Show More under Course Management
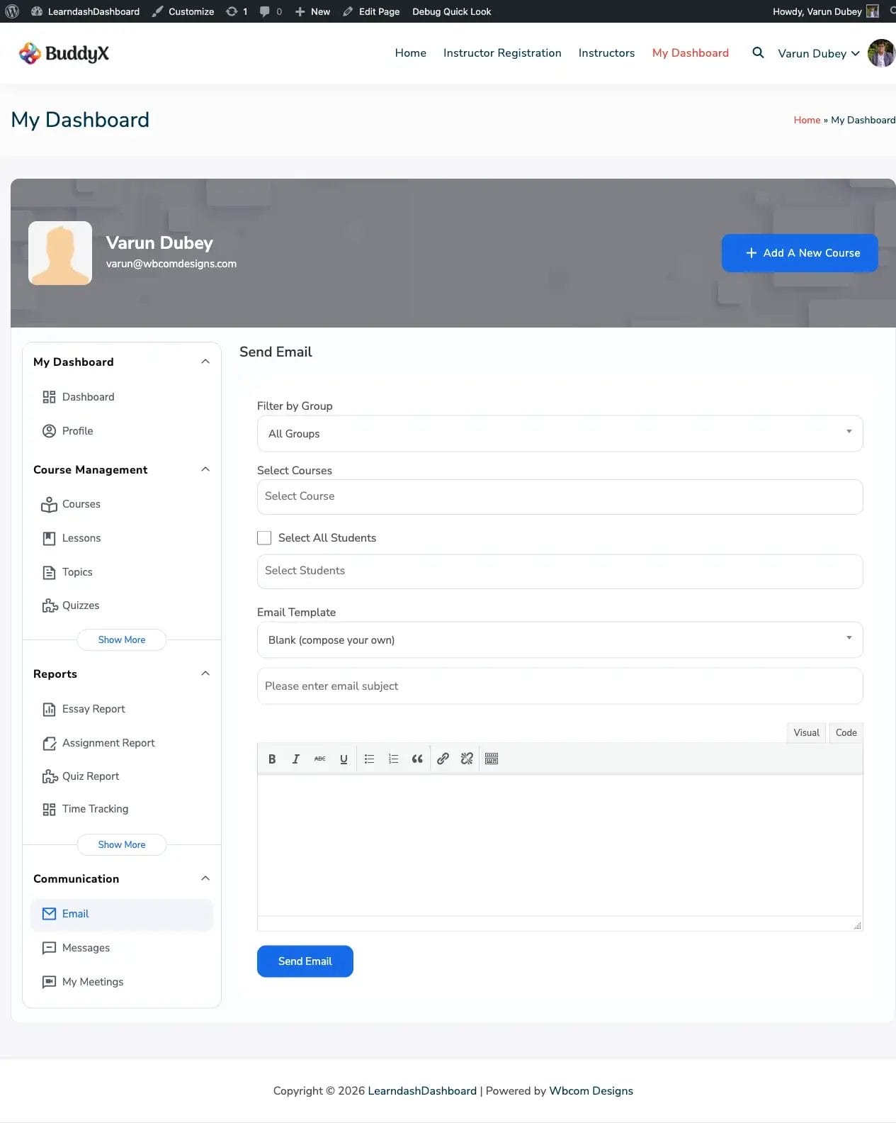 (x=122, y=639)
